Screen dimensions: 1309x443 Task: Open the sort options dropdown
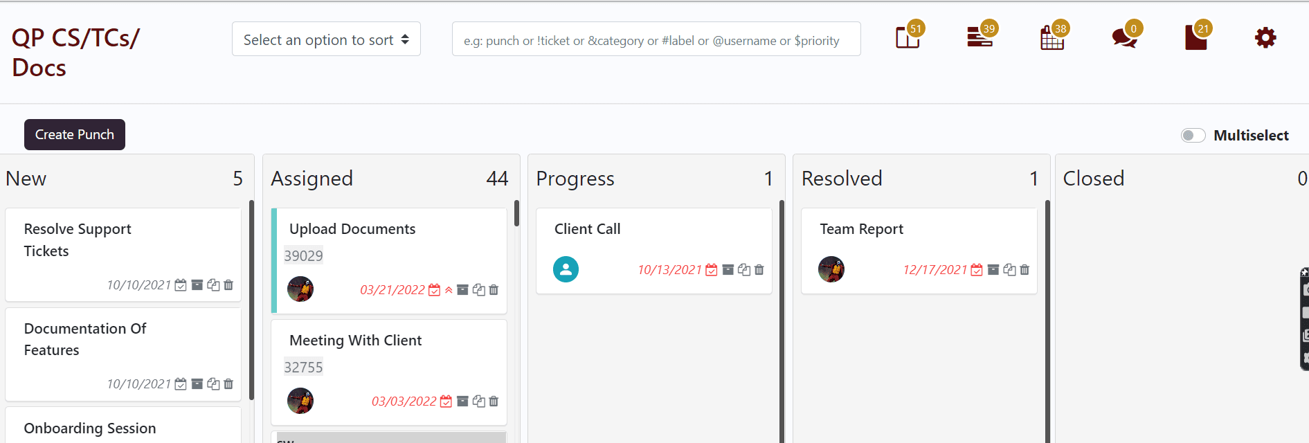tap(325, 39)
